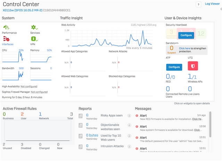Click the New rules count
Image resolution: width=222 pixels, height=161 pixels.
click(x=58, y=144)
